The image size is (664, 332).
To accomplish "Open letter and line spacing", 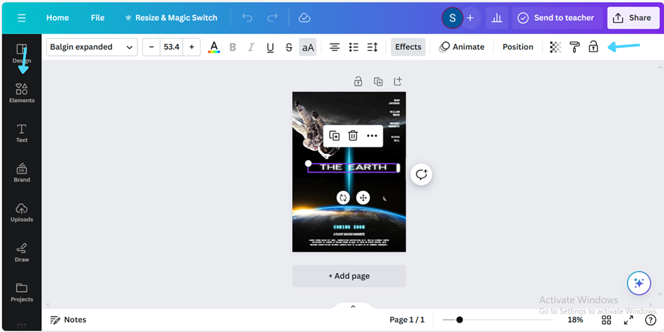I will [373, 47].
